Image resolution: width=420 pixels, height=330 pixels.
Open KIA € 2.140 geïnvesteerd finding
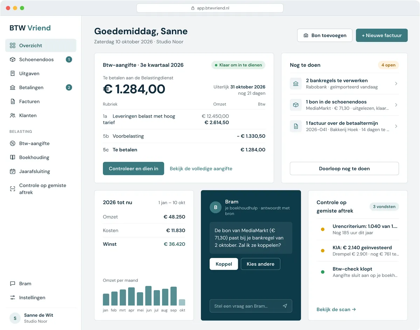pyautogui.click(x=358, y=251)
